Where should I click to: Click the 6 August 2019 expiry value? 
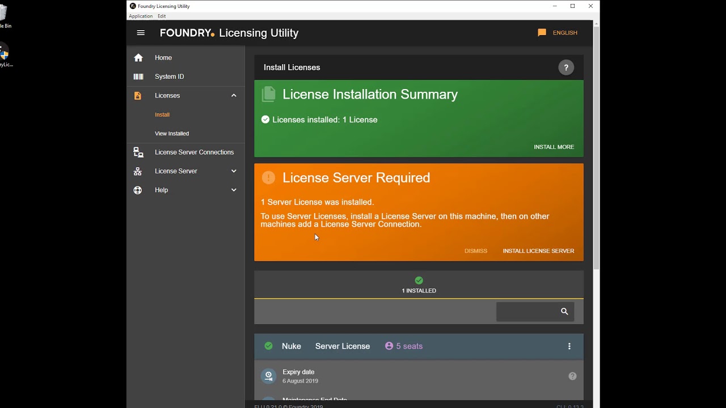[x=300, y=381]
